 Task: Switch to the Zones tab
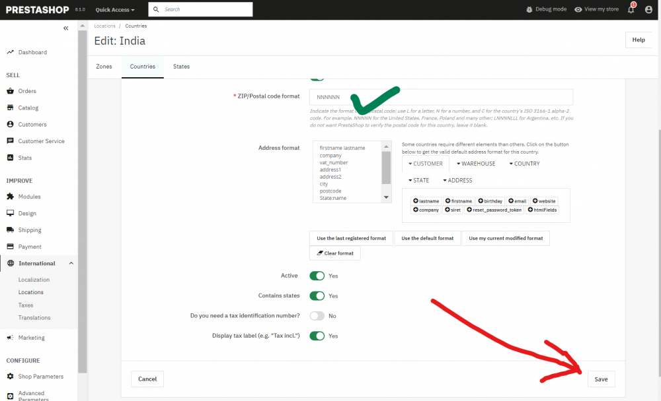coord(104,67)
